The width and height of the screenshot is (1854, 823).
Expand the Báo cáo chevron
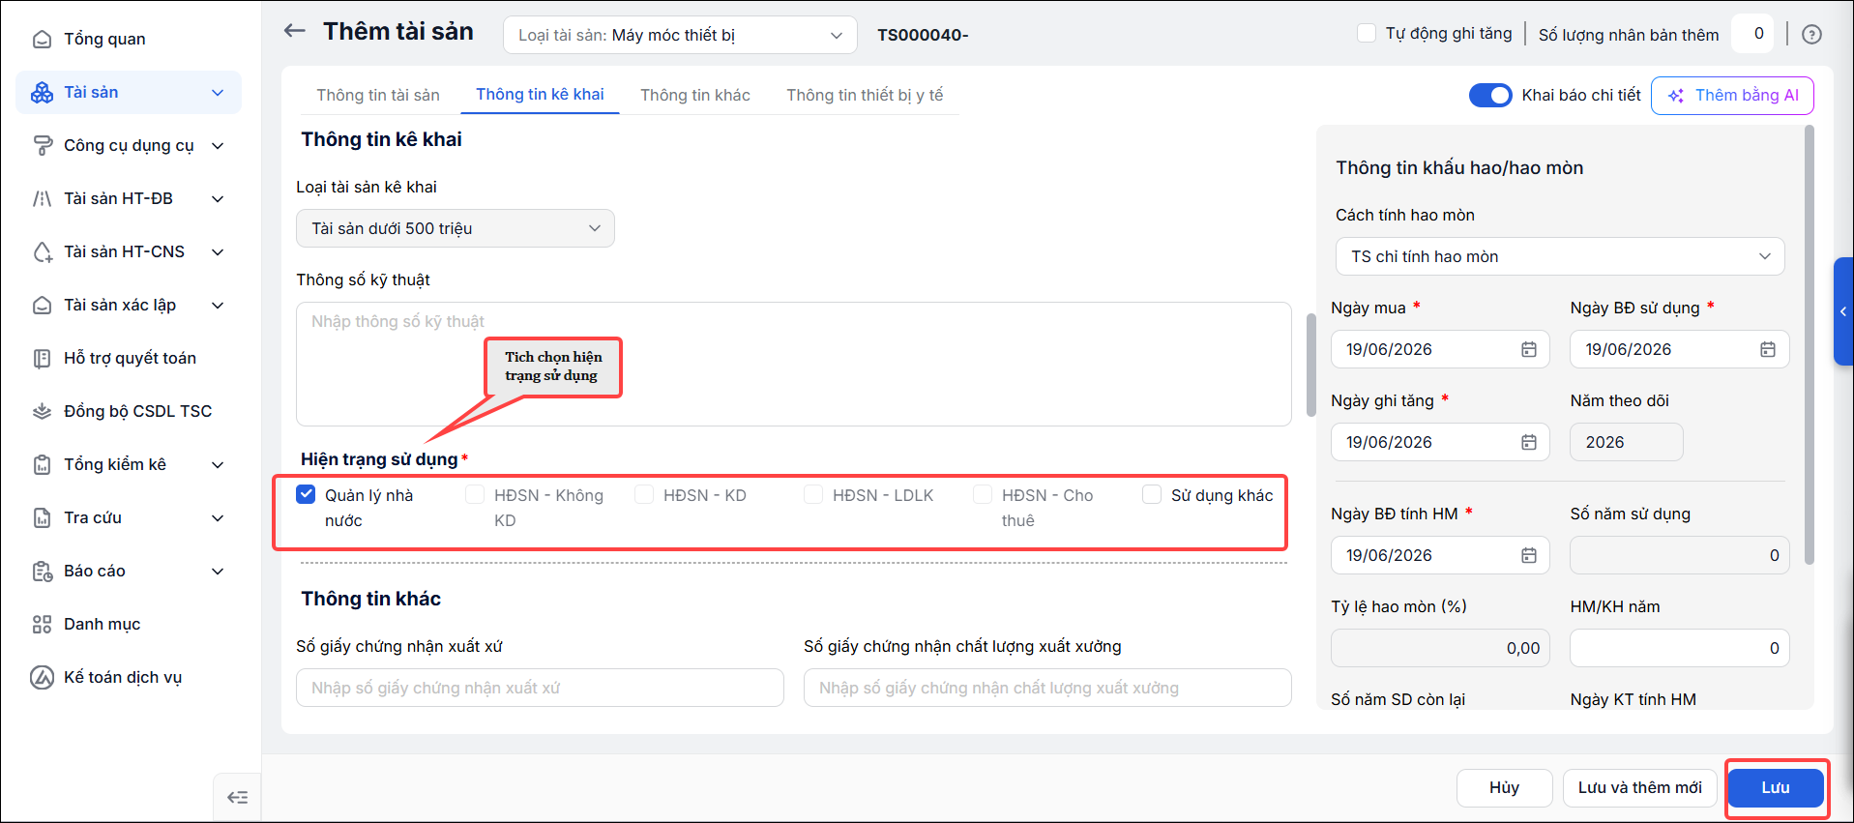[218, 572]
